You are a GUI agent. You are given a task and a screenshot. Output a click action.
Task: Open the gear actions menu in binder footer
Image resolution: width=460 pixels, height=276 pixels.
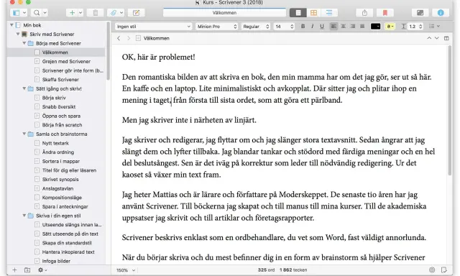point(42,270)
